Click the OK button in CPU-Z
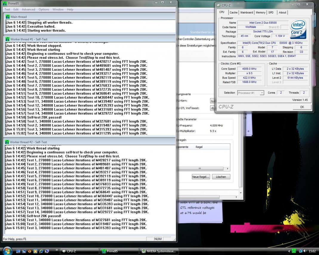This screenshot has height=255, width=319. click(x=302, y=107)
